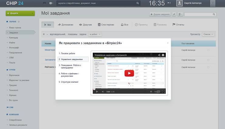The width and height of the screenshot is (225, 129).
Task: Open the help question mark icon
Action: pyautogui.click(x=213, y=3)
